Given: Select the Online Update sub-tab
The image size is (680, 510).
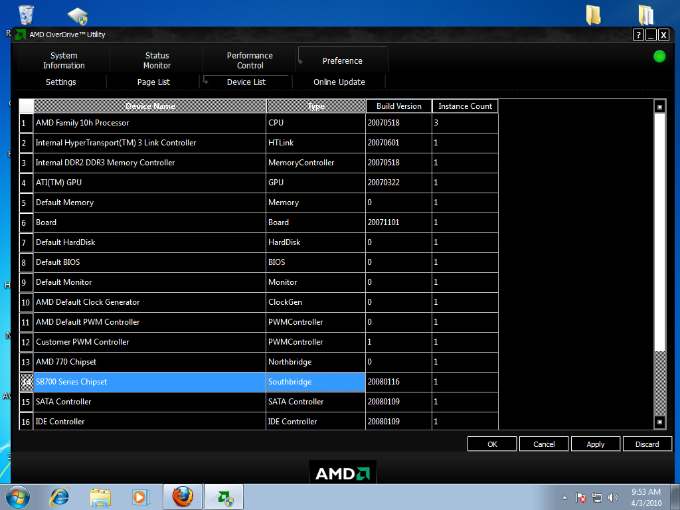Looking at the screenshot, I should (339, 82).
